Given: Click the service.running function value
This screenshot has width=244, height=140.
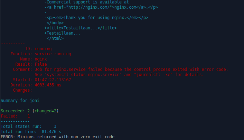Looking at the screenshot, I should 53,54.
